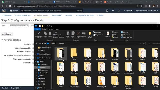Collapse This PC tree node
Viewport: 160px width, 90px height.
tap(35, 62)
